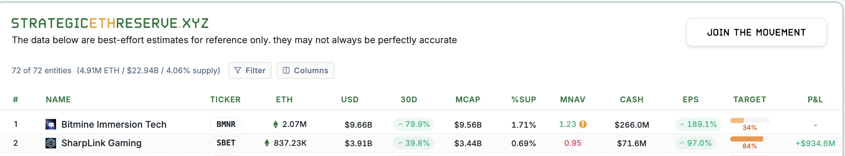845x156 pixels.
Task: Click the orange warning icon beside 1.23 MNAV
Action: click(x=583, y=124)
